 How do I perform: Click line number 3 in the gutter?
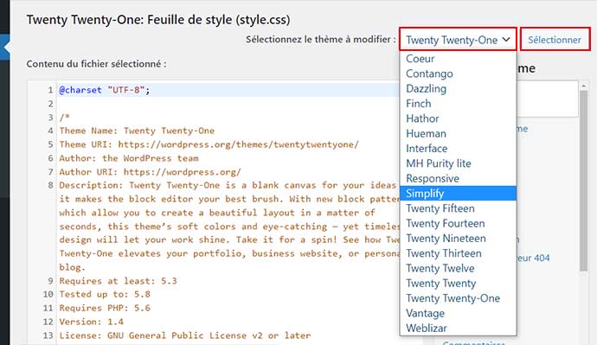tap(50, 117)
